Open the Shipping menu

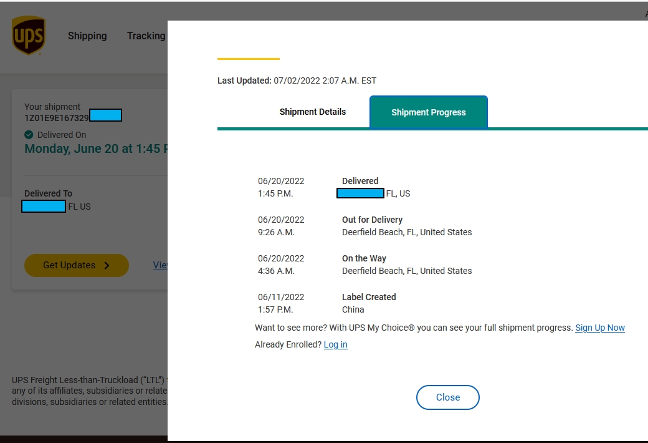87,36
